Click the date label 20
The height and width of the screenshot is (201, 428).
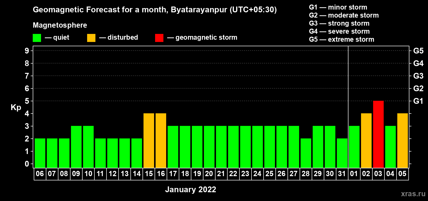coord(209,174)
